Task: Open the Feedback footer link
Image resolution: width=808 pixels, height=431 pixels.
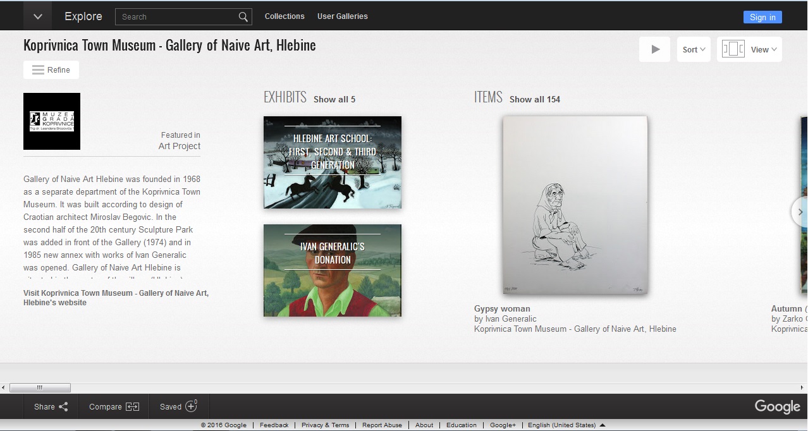Action: [x=274, y=425]
